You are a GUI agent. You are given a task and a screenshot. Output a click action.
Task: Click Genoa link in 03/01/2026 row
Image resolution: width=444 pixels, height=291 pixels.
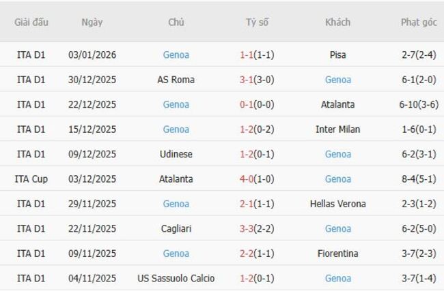click(176, 55)
